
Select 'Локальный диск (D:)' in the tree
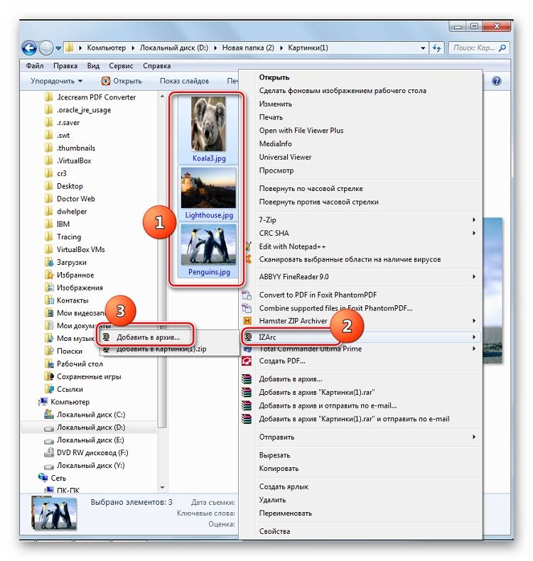91,427
